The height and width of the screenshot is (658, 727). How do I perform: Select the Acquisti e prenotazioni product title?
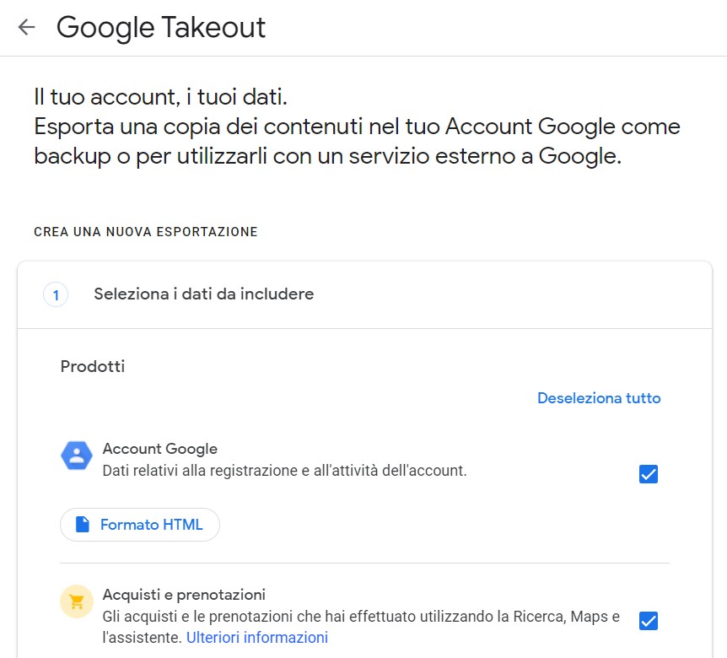pyautogui.click(x=184, y=595)
